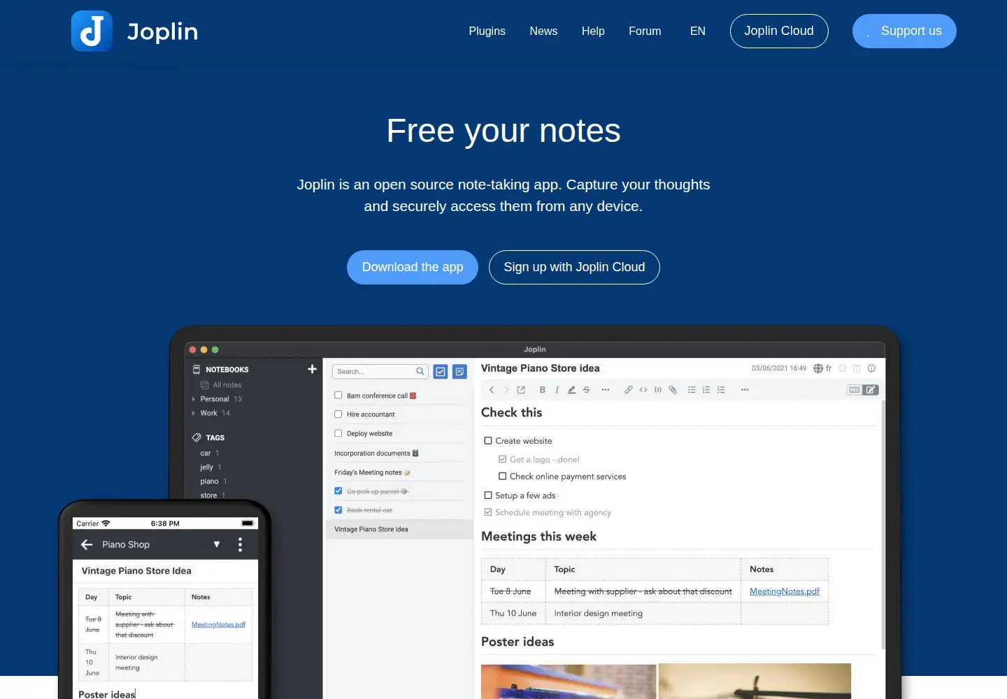Click the Joplin logo icon in header
Image resolution: width=1007 pixels, height=699 pixels.
click(x=92, y=31)
